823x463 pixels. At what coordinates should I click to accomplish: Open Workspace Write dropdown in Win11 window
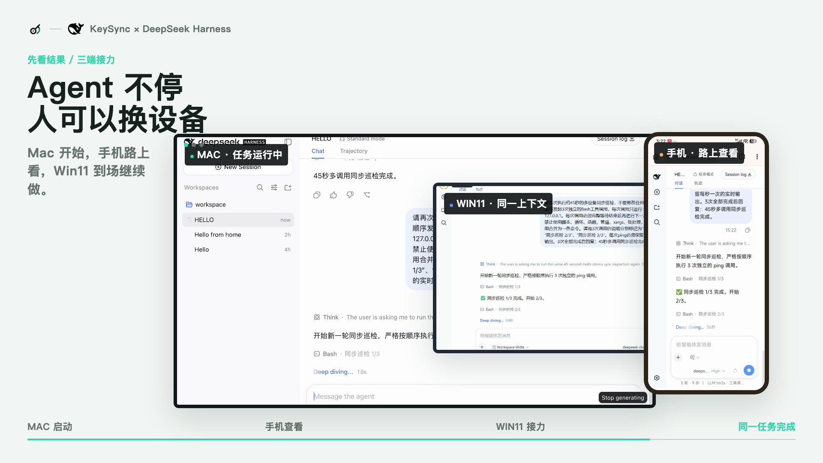tap(510, 347)
